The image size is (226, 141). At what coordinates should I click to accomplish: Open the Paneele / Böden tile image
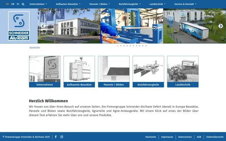(x=114, y=69)
